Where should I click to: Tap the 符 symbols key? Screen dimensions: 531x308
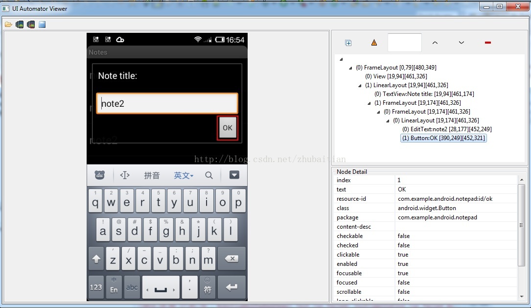208,287
